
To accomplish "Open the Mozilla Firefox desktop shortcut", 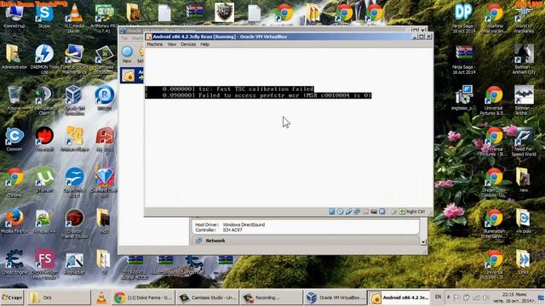I will [x=14, y=221].
